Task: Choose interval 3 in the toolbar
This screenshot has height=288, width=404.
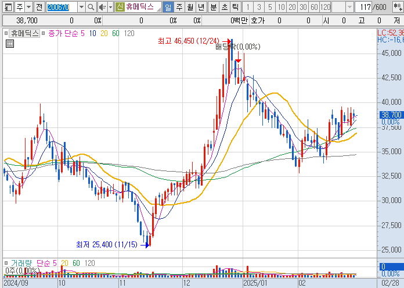Action: coord(259,7)
